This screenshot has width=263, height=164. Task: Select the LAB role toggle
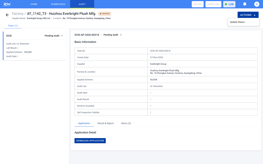click(229, 4)
